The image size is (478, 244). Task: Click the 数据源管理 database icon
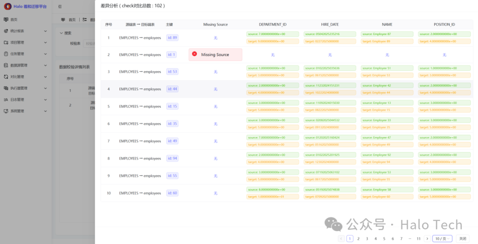coord(6,65)
